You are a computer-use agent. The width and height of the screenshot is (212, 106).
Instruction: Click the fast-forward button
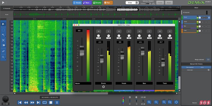(32, 102)
